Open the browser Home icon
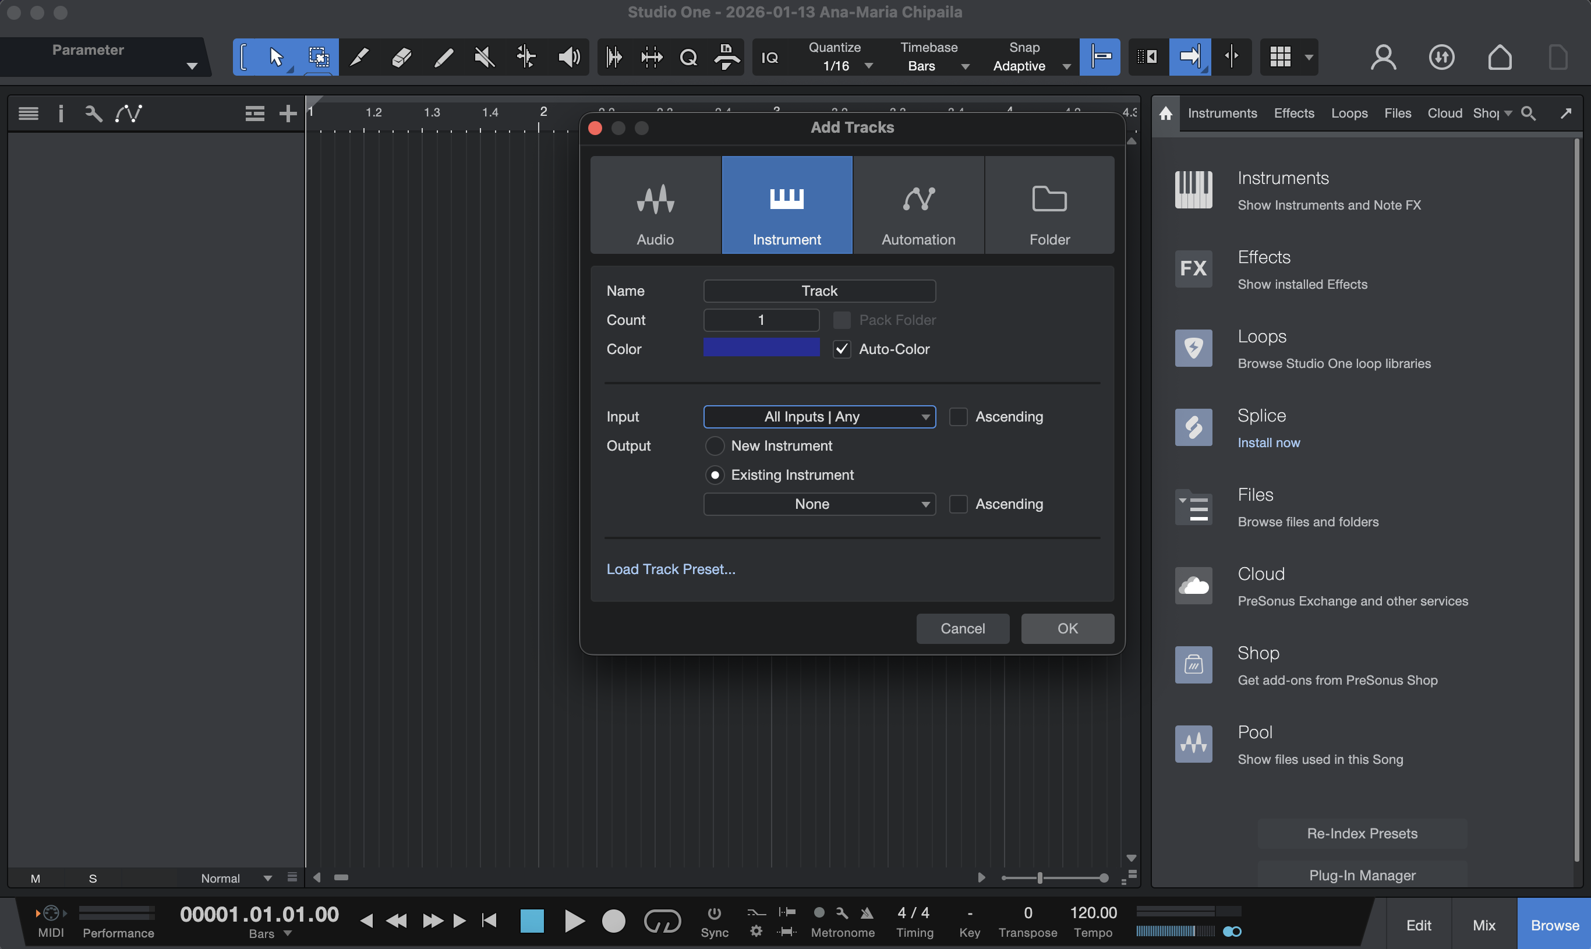The width and height of the screenshot is (1591, 949). [1166, 113]
